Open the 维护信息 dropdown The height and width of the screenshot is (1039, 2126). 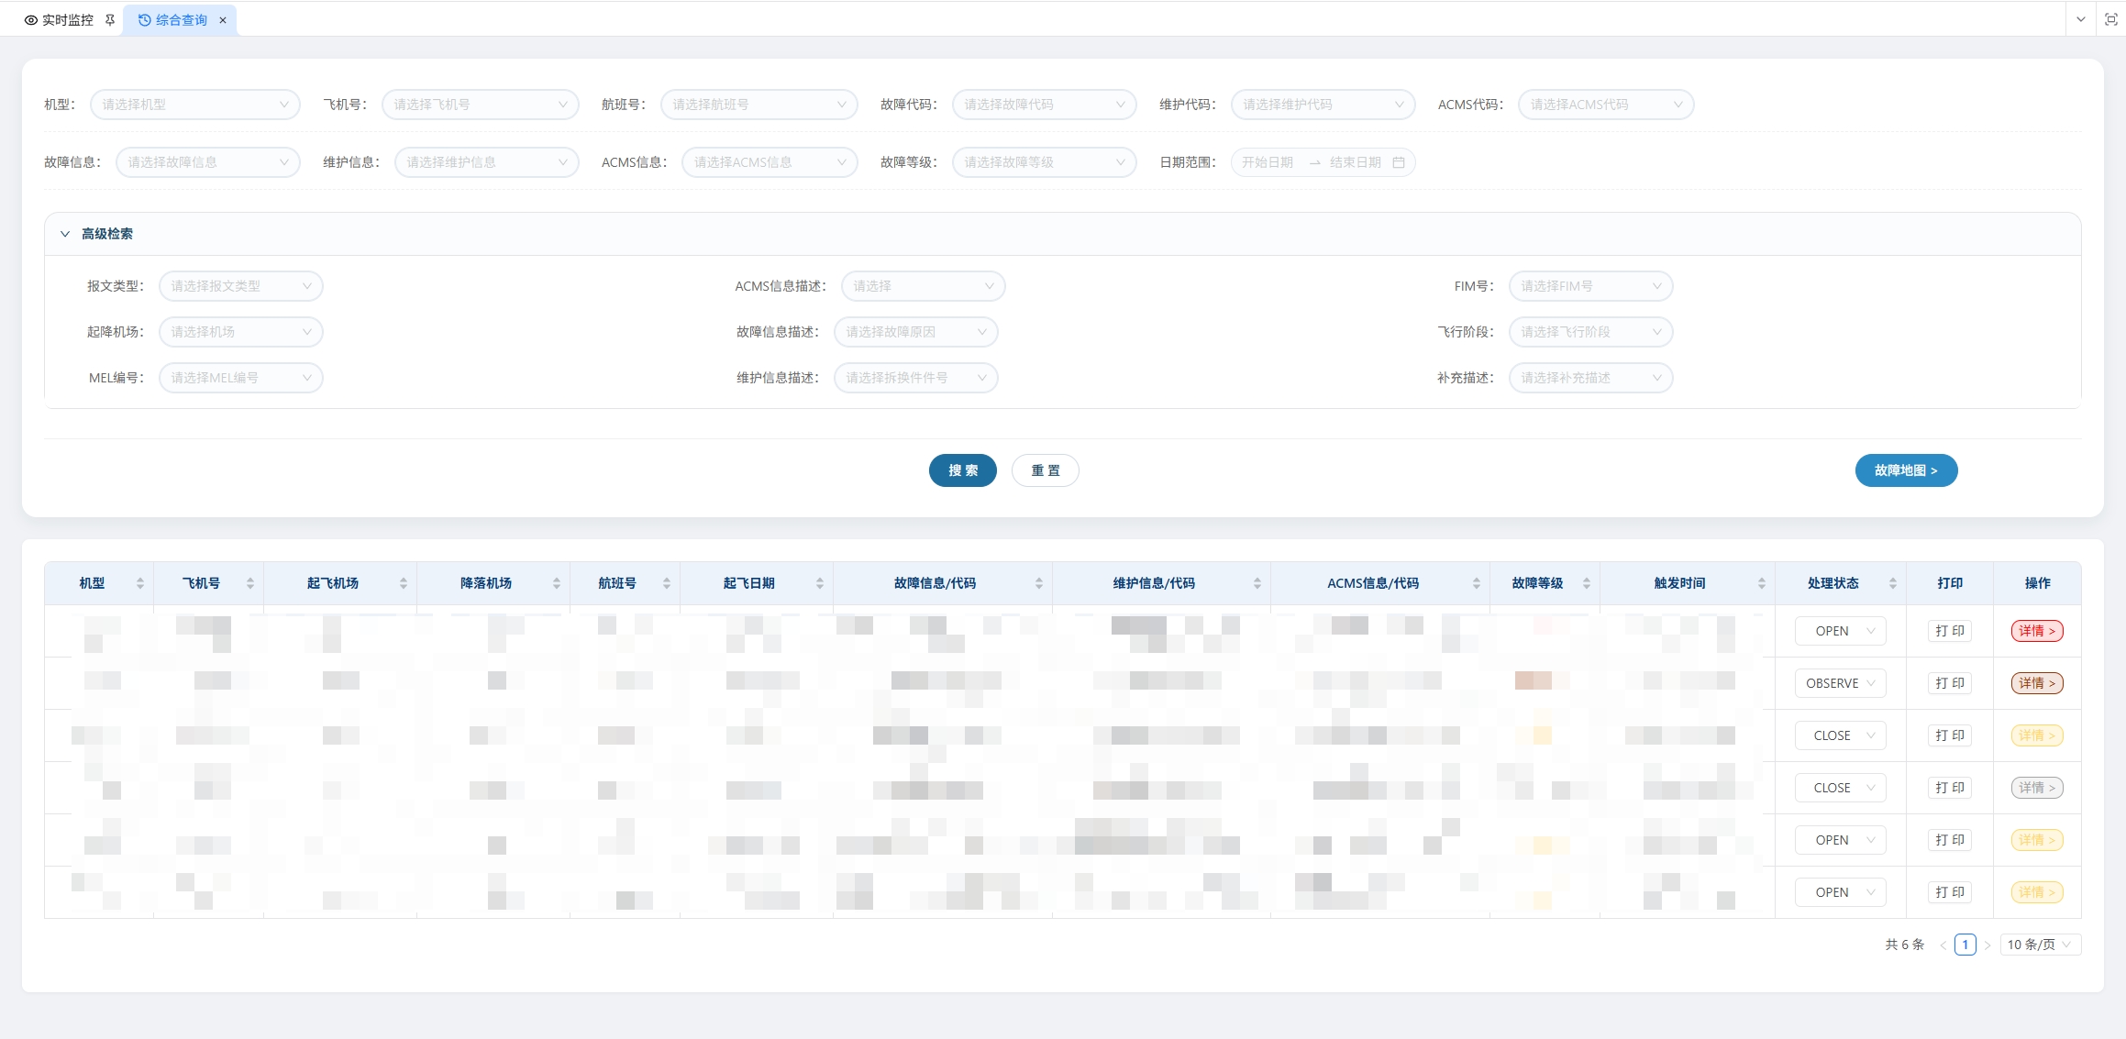(x=487, y=162)
